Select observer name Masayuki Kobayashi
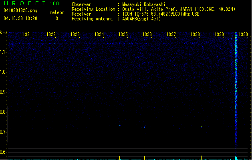The height and width of the screenshot is (160, 252). pos(144,4)
